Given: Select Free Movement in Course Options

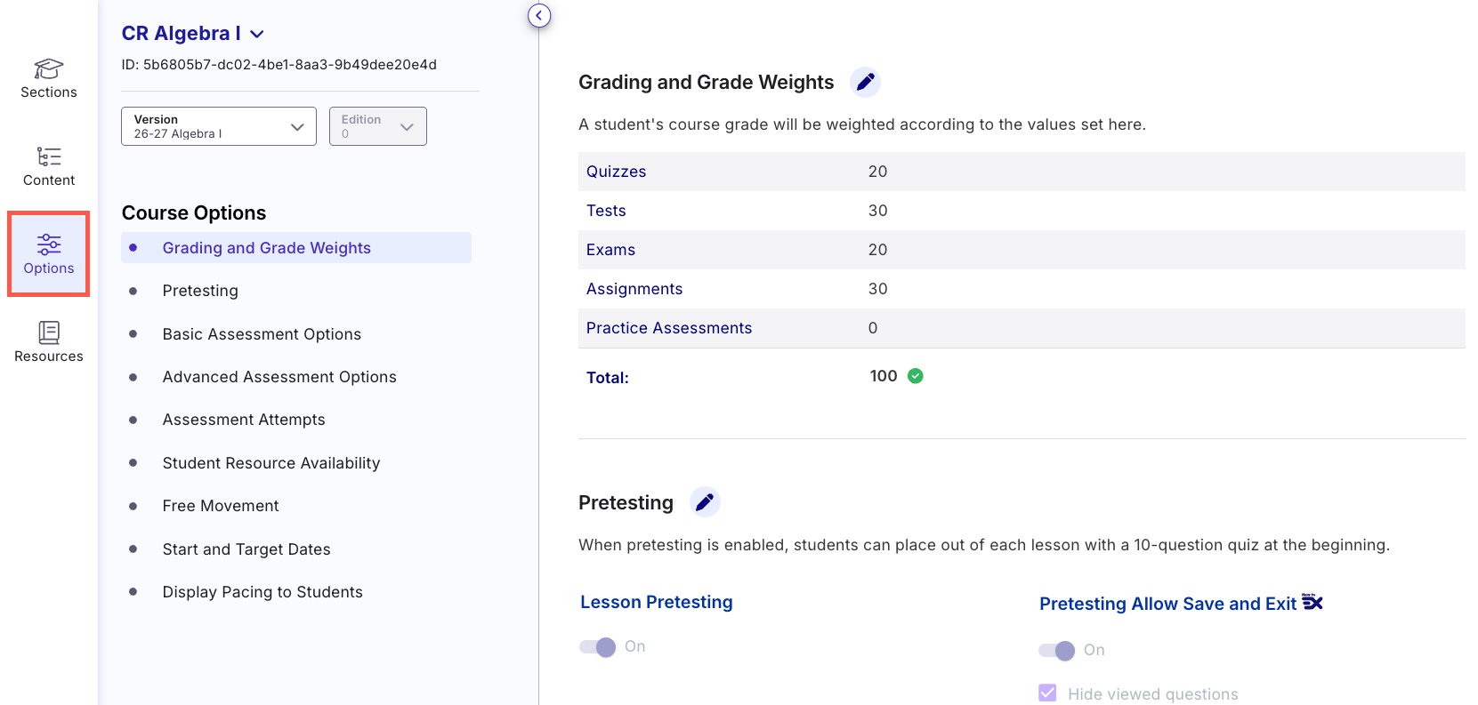Looking at the screenshot, I should point(221,506).
